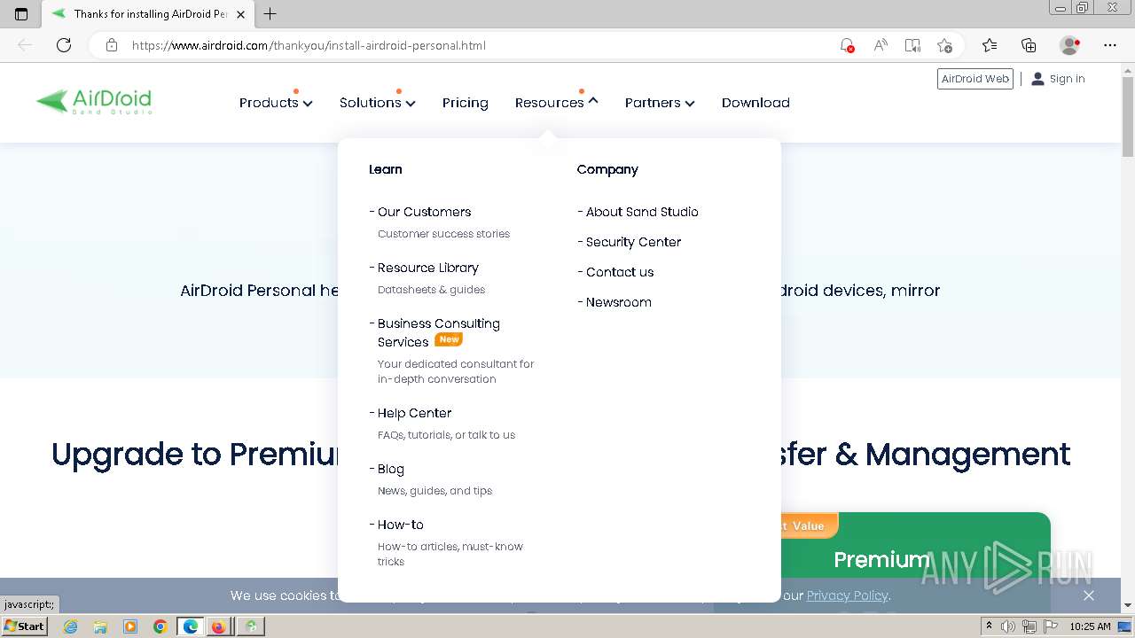Viewport: 1135px width, 638px height.
Task: Open the Blog link
Action: pos(390,469)
